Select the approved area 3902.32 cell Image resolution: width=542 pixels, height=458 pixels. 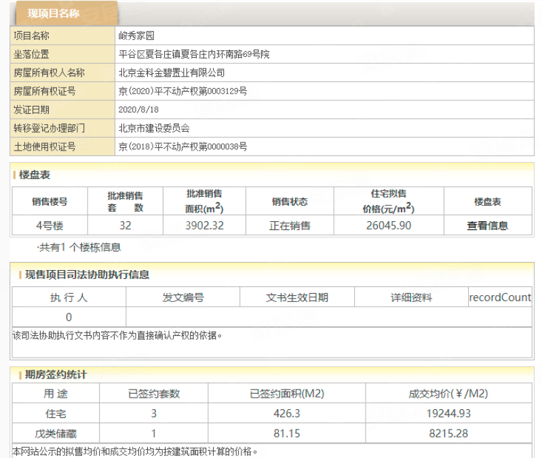(204, 225)
